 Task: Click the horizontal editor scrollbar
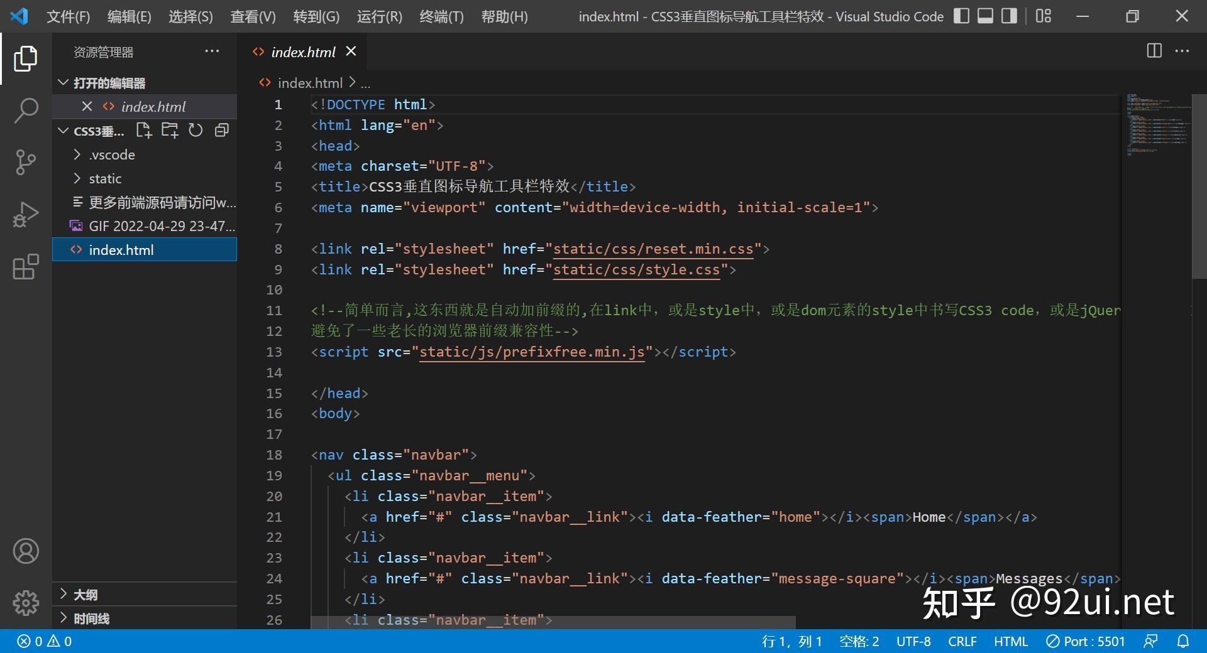click(553, 622)
